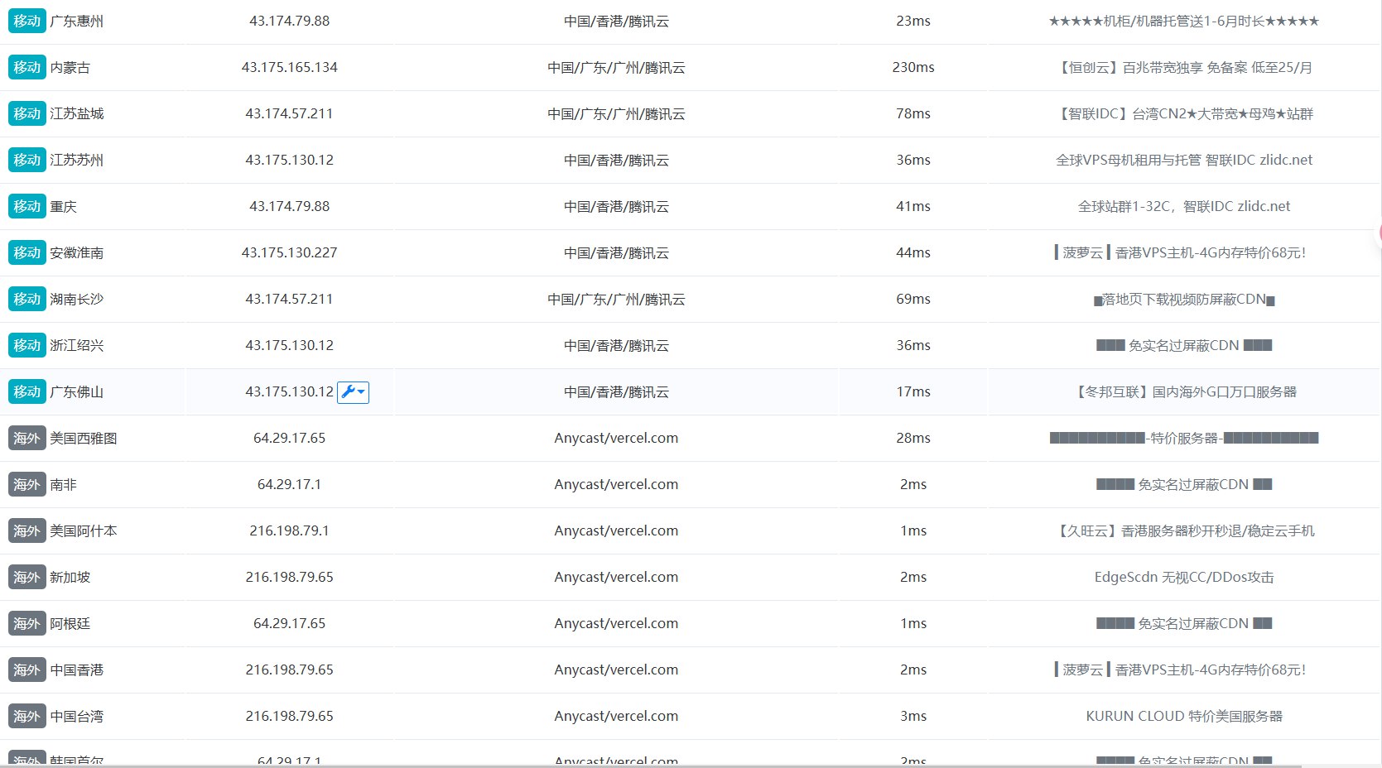
Task: Open the 恒创云 百兆带宽独享 ad link
Action: (1184, 68)
